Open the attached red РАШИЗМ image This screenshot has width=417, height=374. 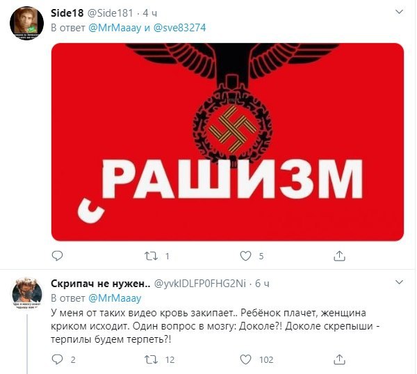[x=228, y=142]
